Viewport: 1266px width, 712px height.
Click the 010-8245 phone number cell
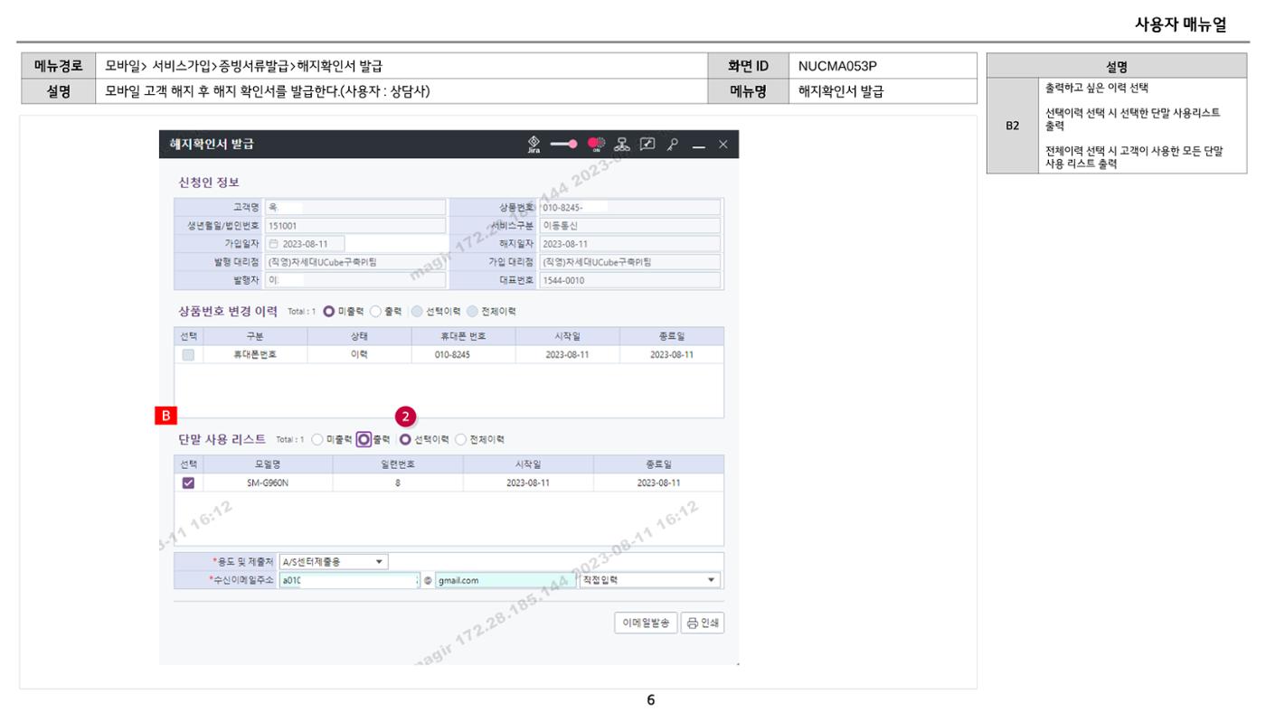(463, 355)
